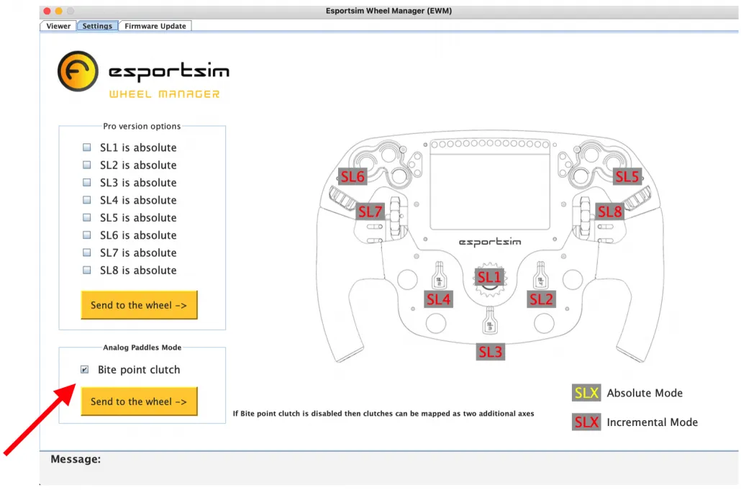Click the SL7 tag on the wheel
Screen dimensions: 741x490
(x=370, y=212)
